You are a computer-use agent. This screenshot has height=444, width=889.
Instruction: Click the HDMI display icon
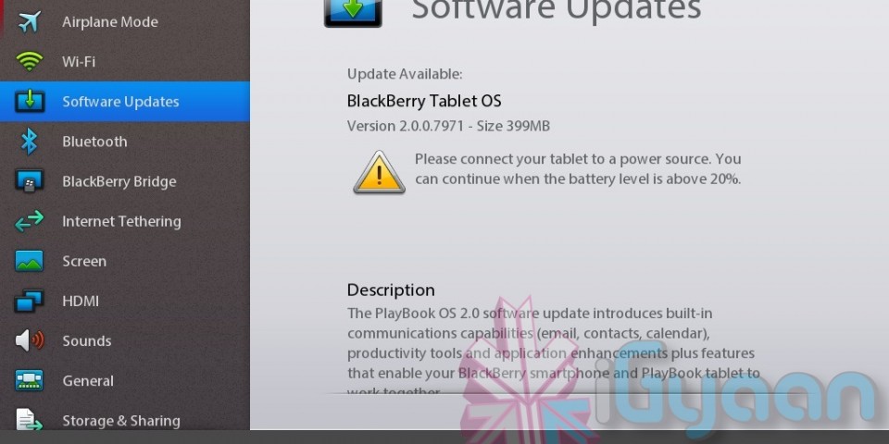coord(30,301)
